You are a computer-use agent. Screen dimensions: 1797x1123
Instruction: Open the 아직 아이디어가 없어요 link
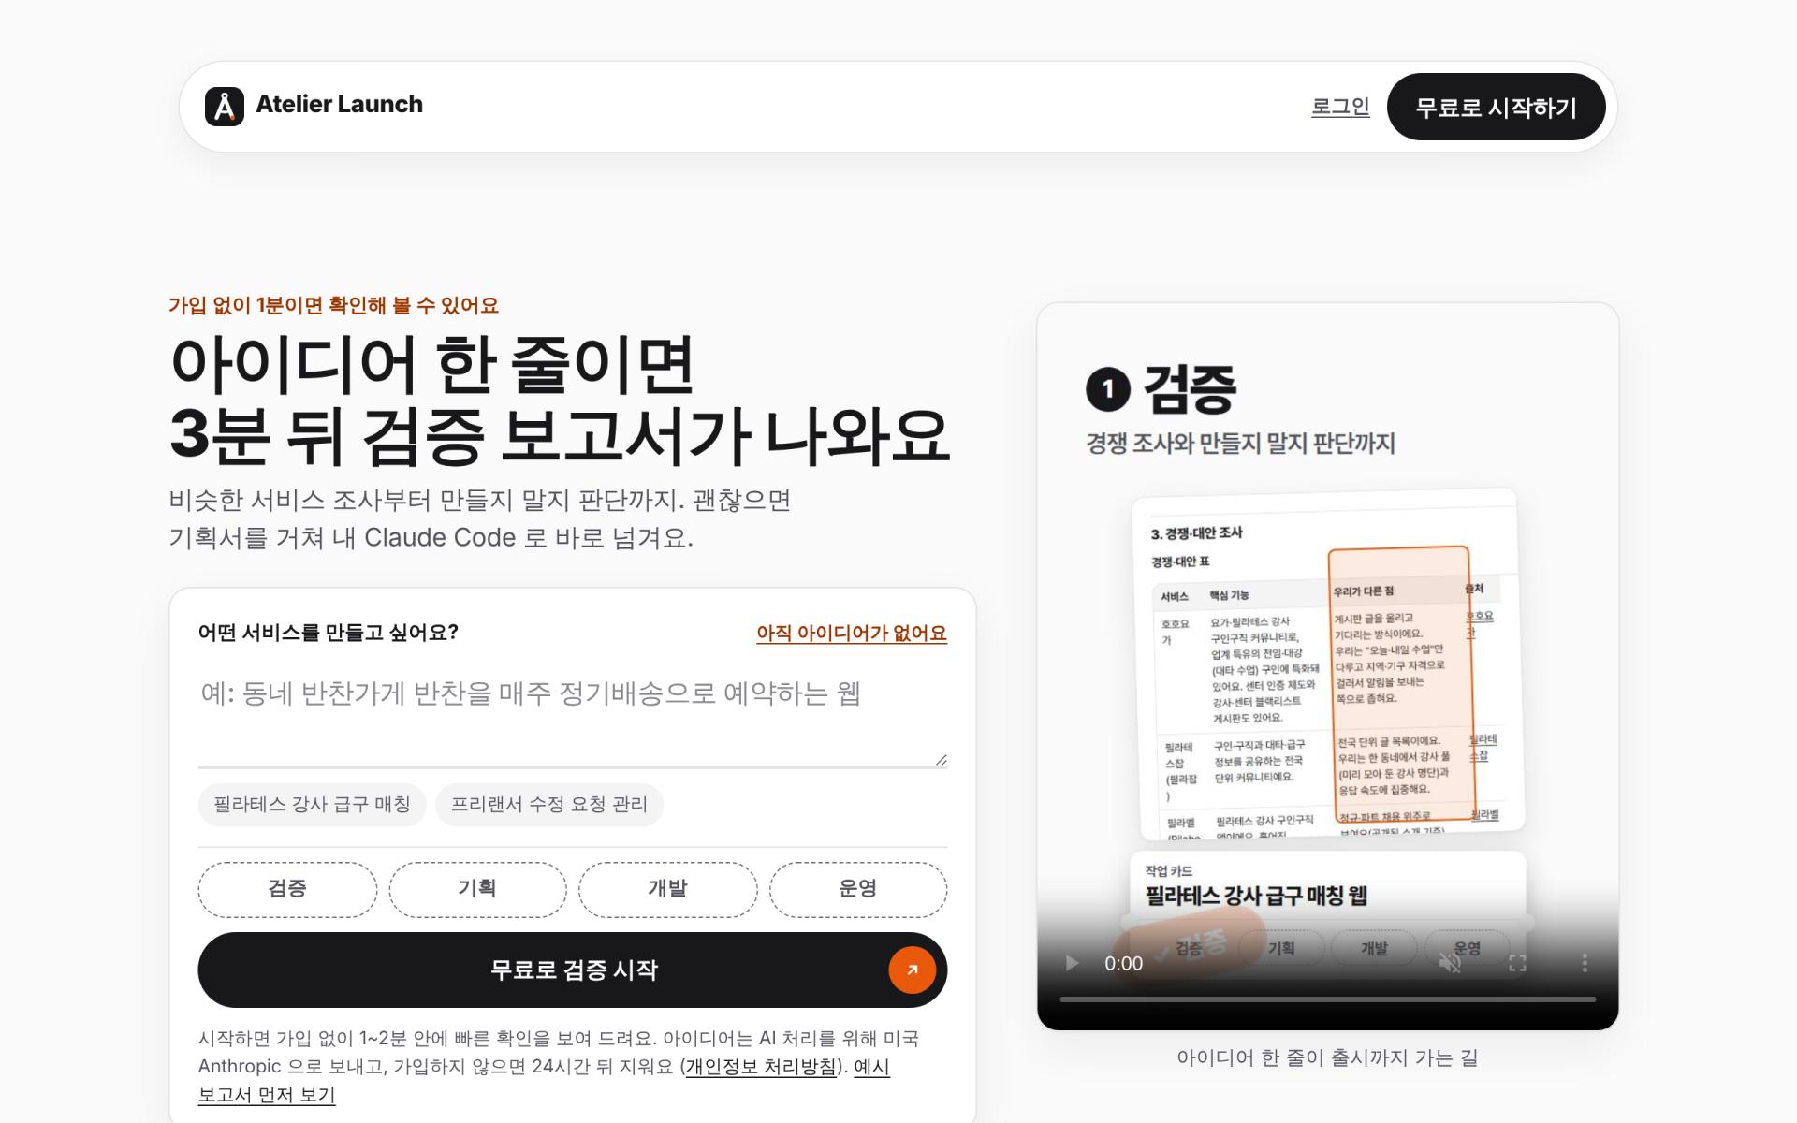click(852, 634)
